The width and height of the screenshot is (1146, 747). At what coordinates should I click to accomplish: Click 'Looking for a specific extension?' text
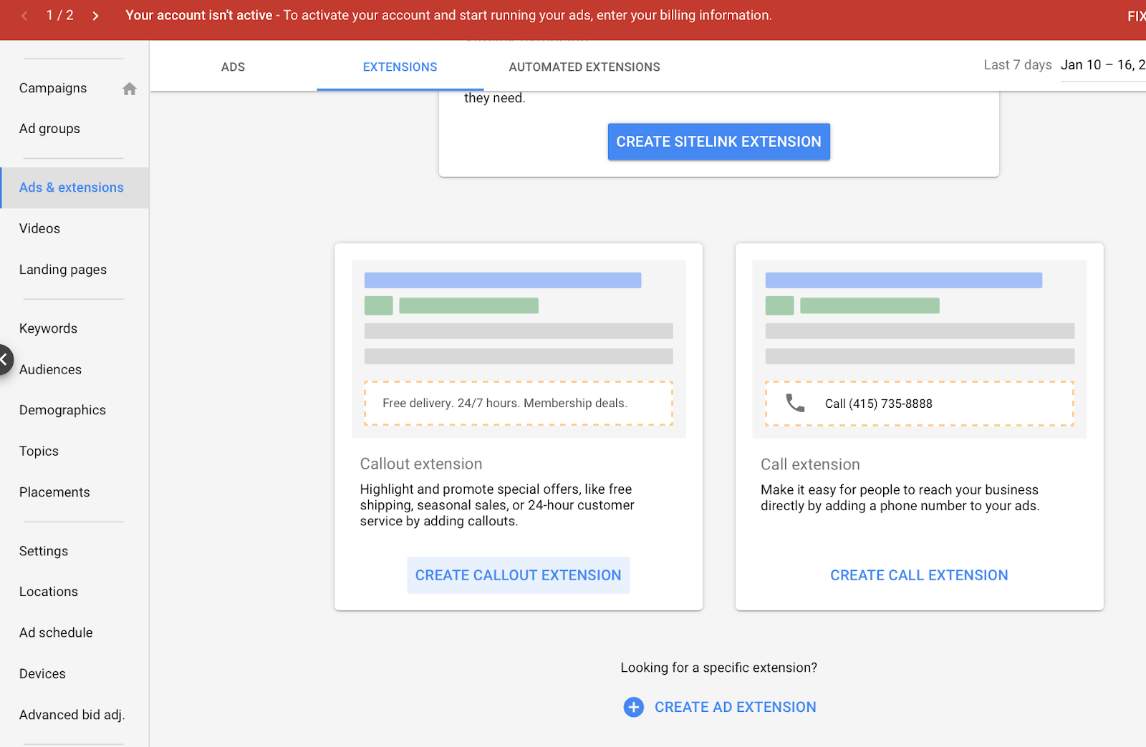(718, 668)
